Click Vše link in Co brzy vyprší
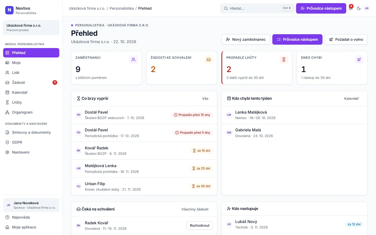376x235 pixels. tap(205, 98)
